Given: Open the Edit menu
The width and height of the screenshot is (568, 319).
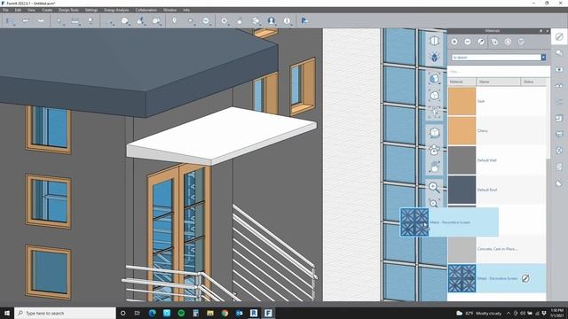Looking at the screenshot, I should [18, 10].
